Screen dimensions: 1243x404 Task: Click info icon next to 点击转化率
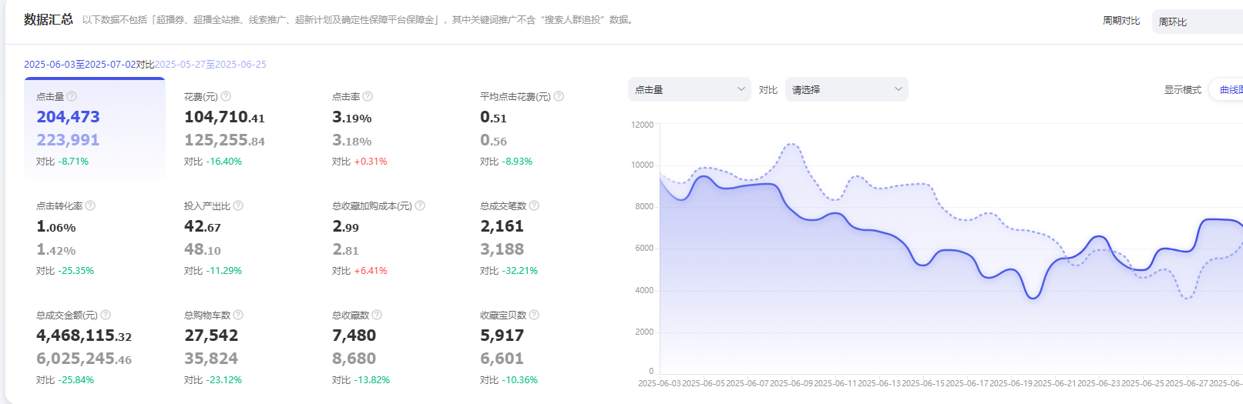pyautogui.click(x=90, y=205)
